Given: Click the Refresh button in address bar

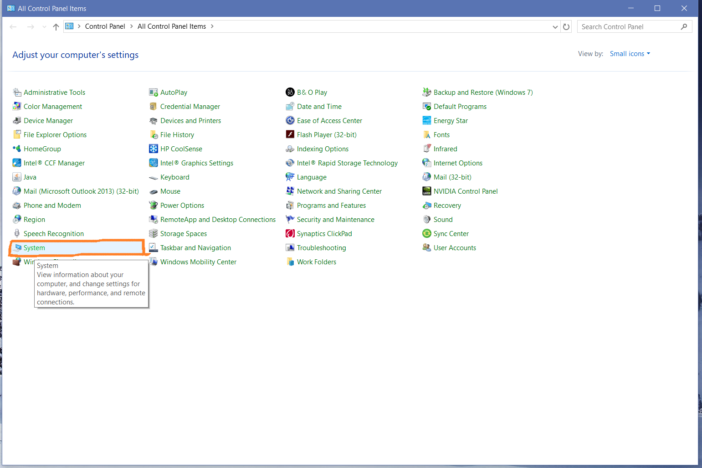Looking at the screenshot, I should coord(566,27).
